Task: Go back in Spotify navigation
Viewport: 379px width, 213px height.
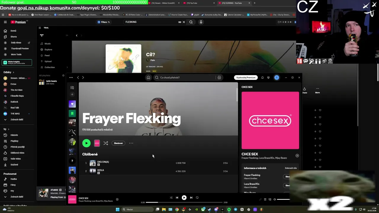Action: coord(78,78)
